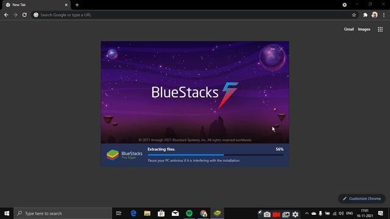Viewport: 390px width, 219px height.
Task: Open the Windows notification center
Action: pyautogui.click(x=380, y=214)
